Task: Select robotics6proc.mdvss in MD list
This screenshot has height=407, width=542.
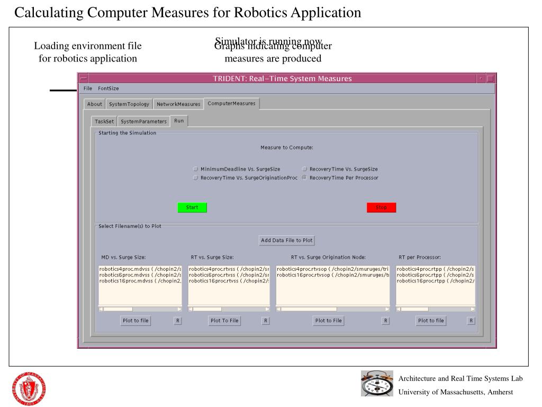Action: click(x=140, y=275)
